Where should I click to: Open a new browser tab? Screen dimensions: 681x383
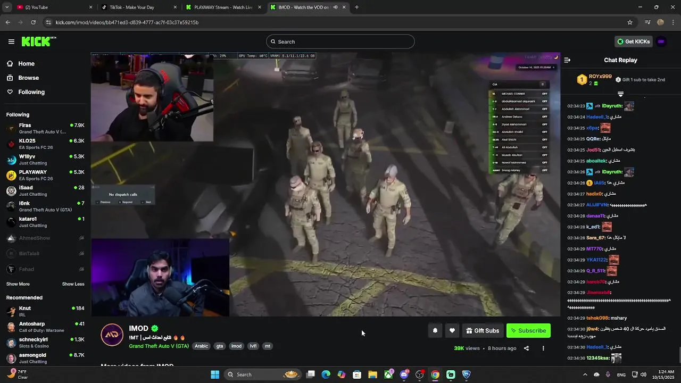click(x=356, y=7)
